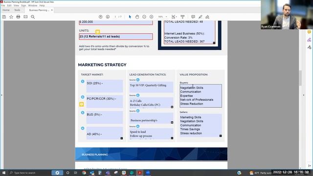313x176 pixels.
Task: Click the Print icon
Action: tap(18, 17)
